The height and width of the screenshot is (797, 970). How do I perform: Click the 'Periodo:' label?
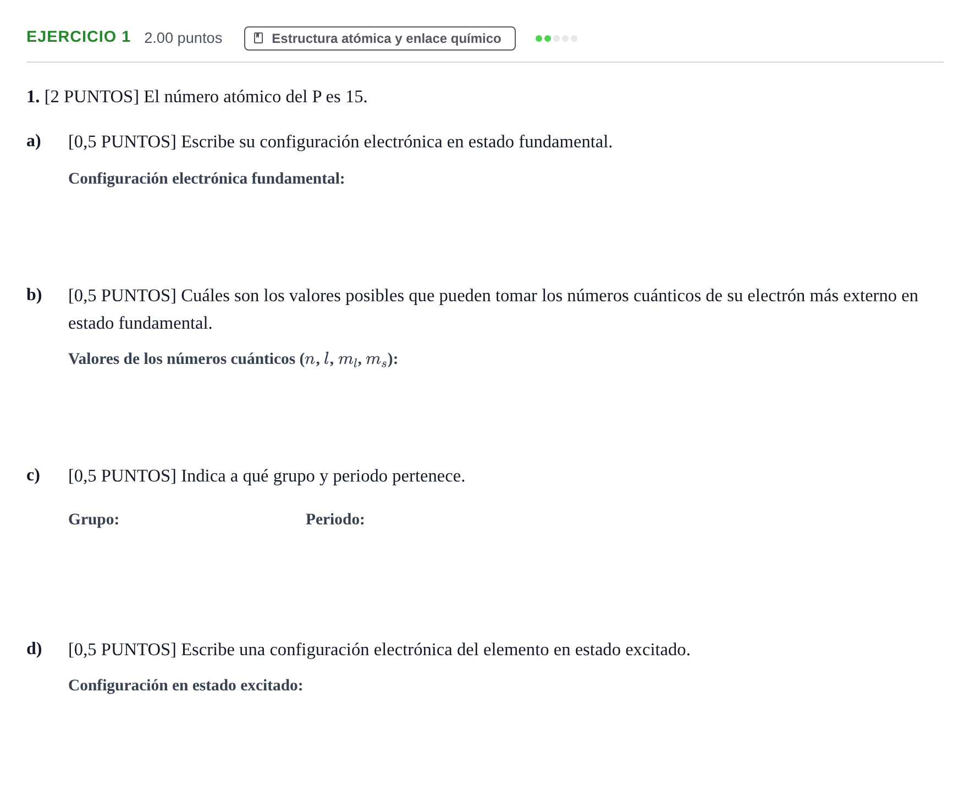[335, 519]
